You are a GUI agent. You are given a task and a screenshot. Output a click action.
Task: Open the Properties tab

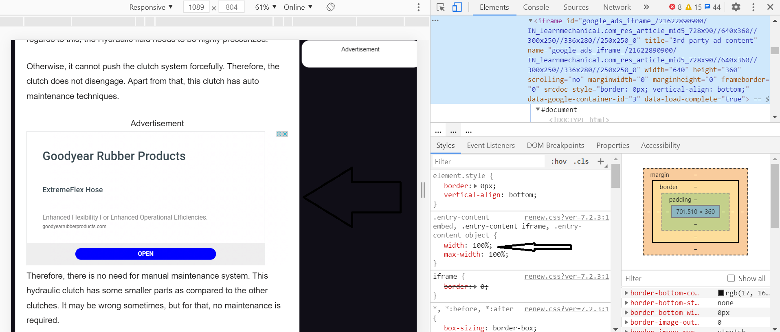pos(613,145)
